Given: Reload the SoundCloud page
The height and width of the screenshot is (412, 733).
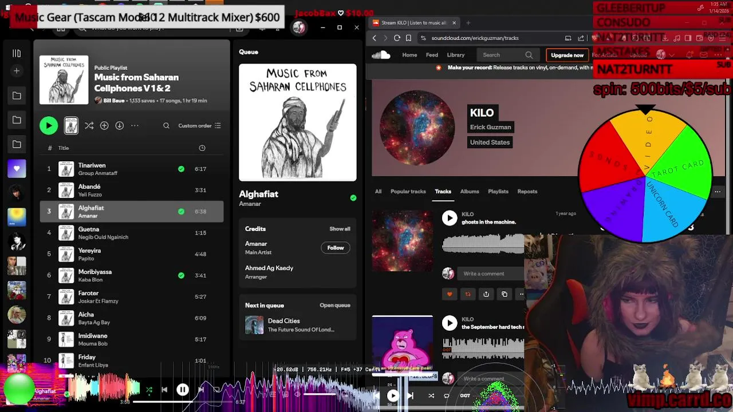Looking at the screenshot, I should tap(397, 38).
